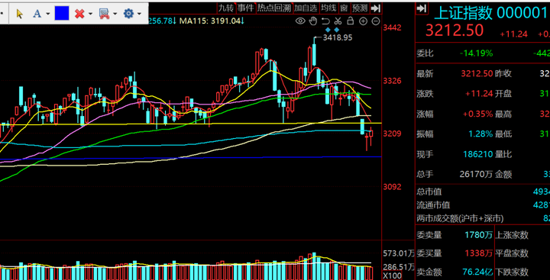Click the 预测 forecast button
The image size is (550, 280).
tap(360, 8)
